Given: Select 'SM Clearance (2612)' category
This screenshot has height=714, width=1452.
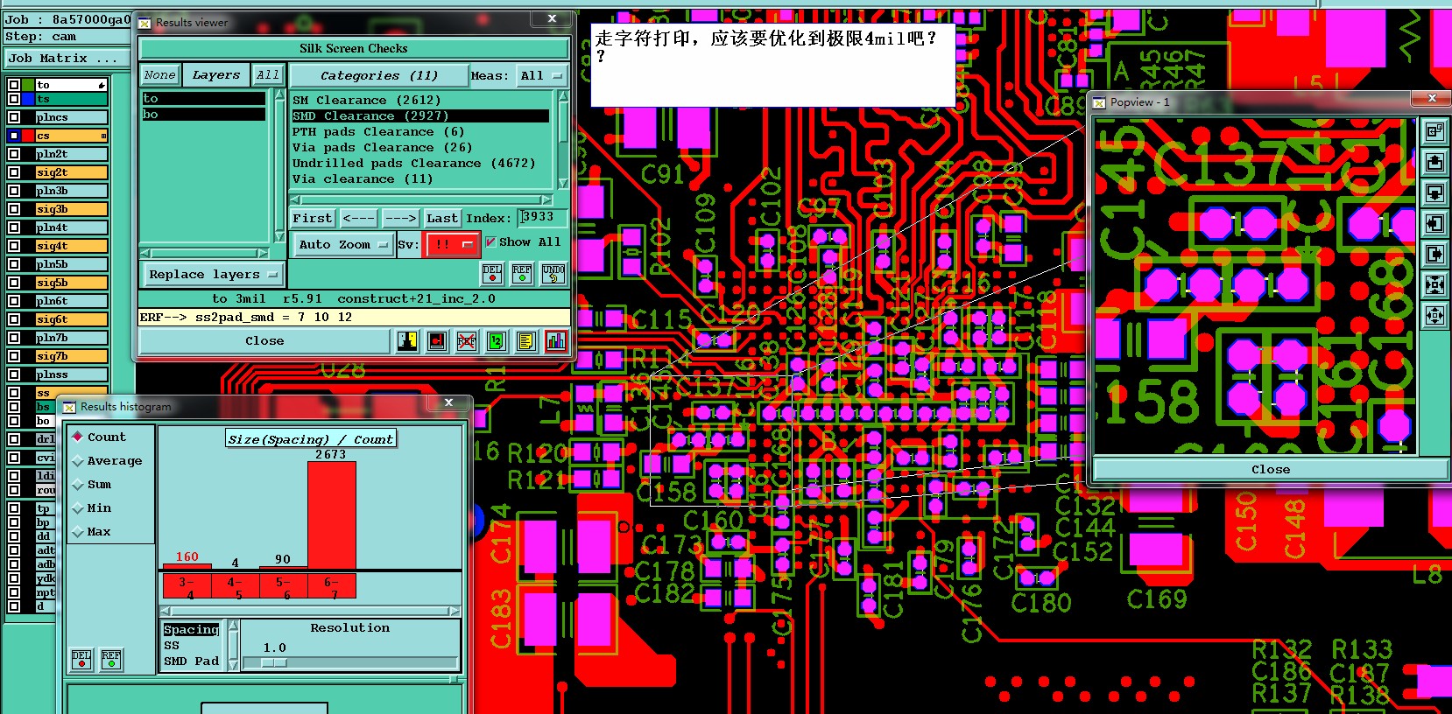Looking at the screenshot, I should (420, 100).
